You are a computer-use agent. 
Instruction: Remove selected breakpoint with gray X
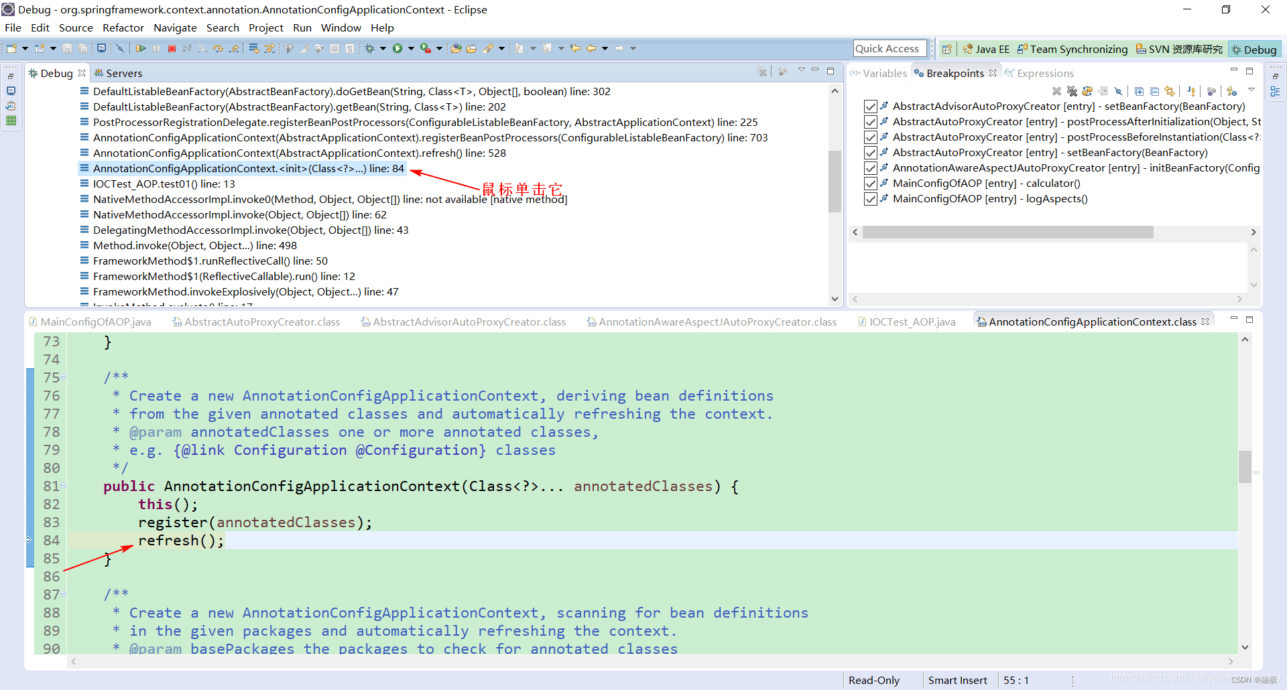(1056, 91)
